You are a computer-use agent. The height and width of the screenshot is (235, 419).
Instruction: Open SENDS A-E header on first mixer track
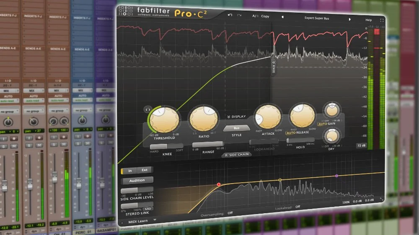coord(8,48)
